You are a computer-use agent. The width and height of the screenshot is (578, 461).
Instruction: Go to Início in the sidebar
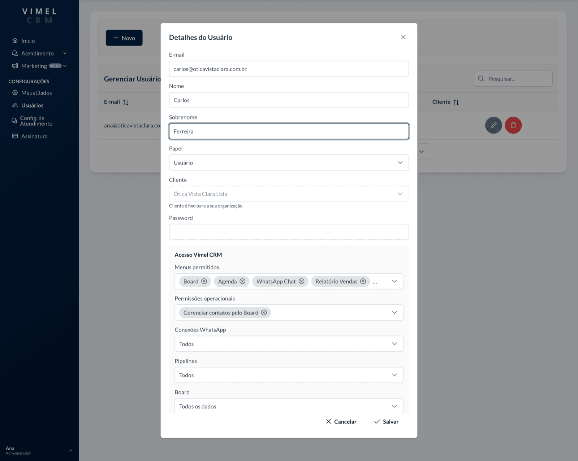28,40
